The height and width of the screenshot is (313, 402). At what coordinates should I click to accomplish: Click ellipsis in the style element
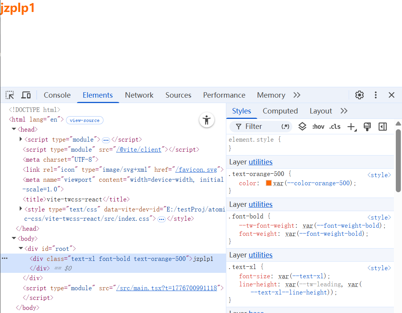pyautogui.click(x=161, y=219)
